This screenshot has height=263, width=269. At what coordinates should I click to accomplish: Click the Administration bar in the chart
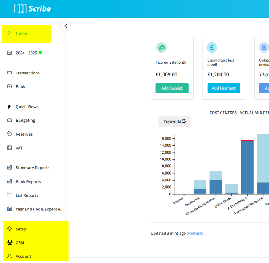click(247, 168)
